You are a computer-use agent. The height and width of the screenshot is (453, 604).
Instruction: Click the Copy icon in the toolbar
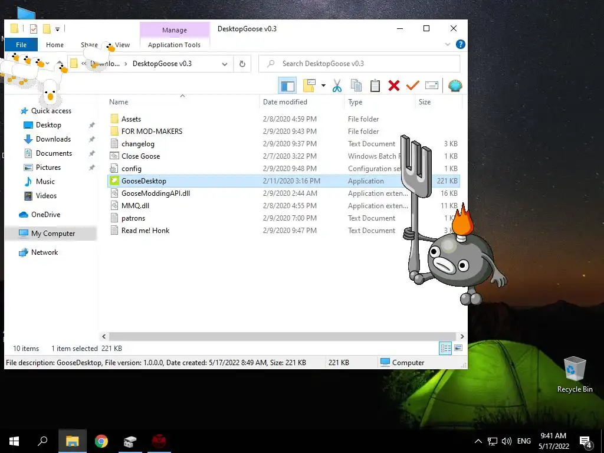pyautogui.click(x=356, y=86)
